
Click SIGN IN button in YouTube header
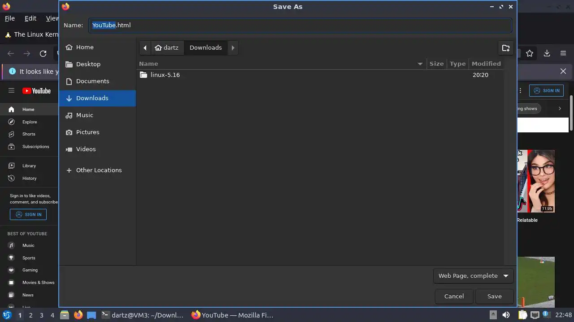(x=546, y=90)
